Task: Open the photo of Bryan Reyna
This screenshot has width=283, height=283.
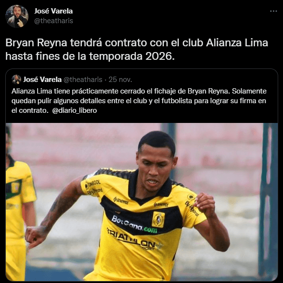Action: tap(142, 202)
